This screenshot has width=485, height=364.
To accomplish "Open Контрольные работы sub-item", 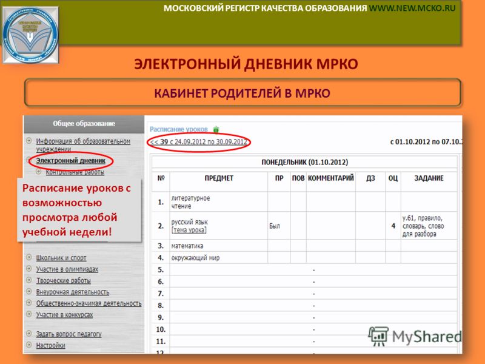I will (75, 172).
